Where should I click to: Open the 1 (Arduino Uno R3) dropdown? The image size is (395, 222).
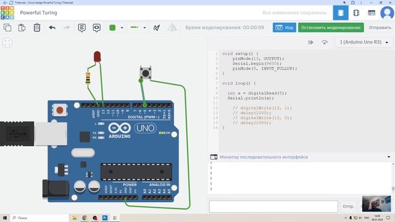tap(364, 43)
